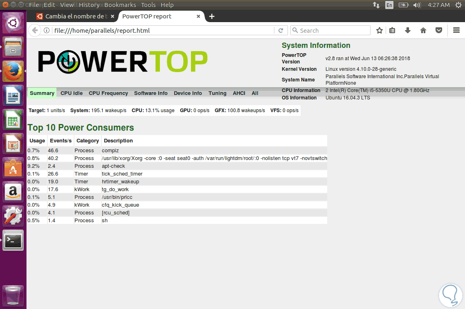This screenshot has height=309, width=465.
Task: Open System Settings wrench icon
Action: (x=13, y=216)
